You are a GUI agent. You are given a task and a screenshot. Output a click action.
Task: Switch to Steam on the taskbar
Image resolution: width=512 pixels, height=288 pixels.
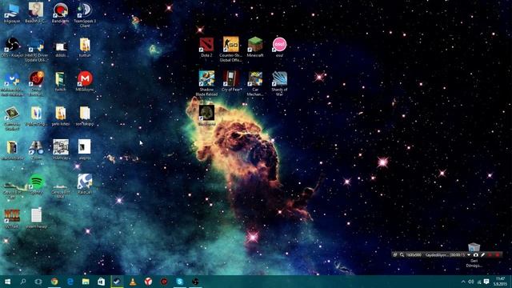point(117,282)
